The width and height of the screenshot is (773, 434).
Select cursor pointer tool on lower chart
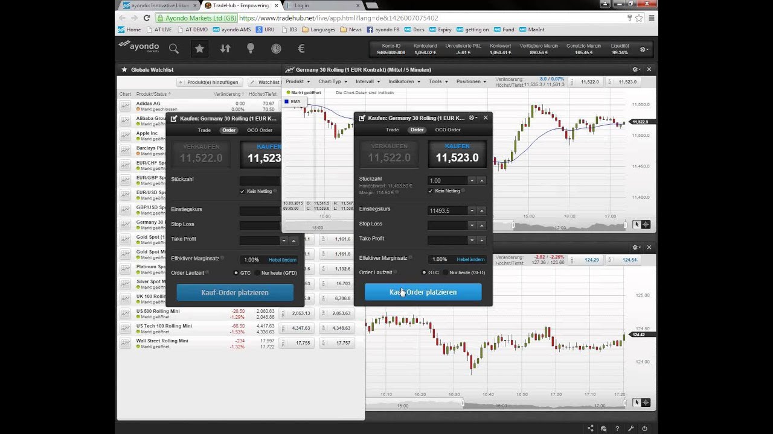pos(636,402)
